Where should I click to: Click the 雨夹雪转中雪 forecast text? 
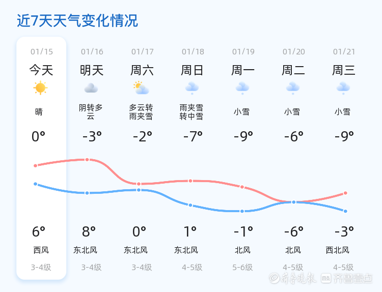(x=192, y=112)
